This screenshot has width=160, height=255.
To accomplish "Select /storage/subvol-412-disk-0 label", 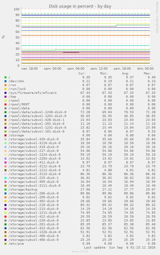I will [x=33, y=217].
